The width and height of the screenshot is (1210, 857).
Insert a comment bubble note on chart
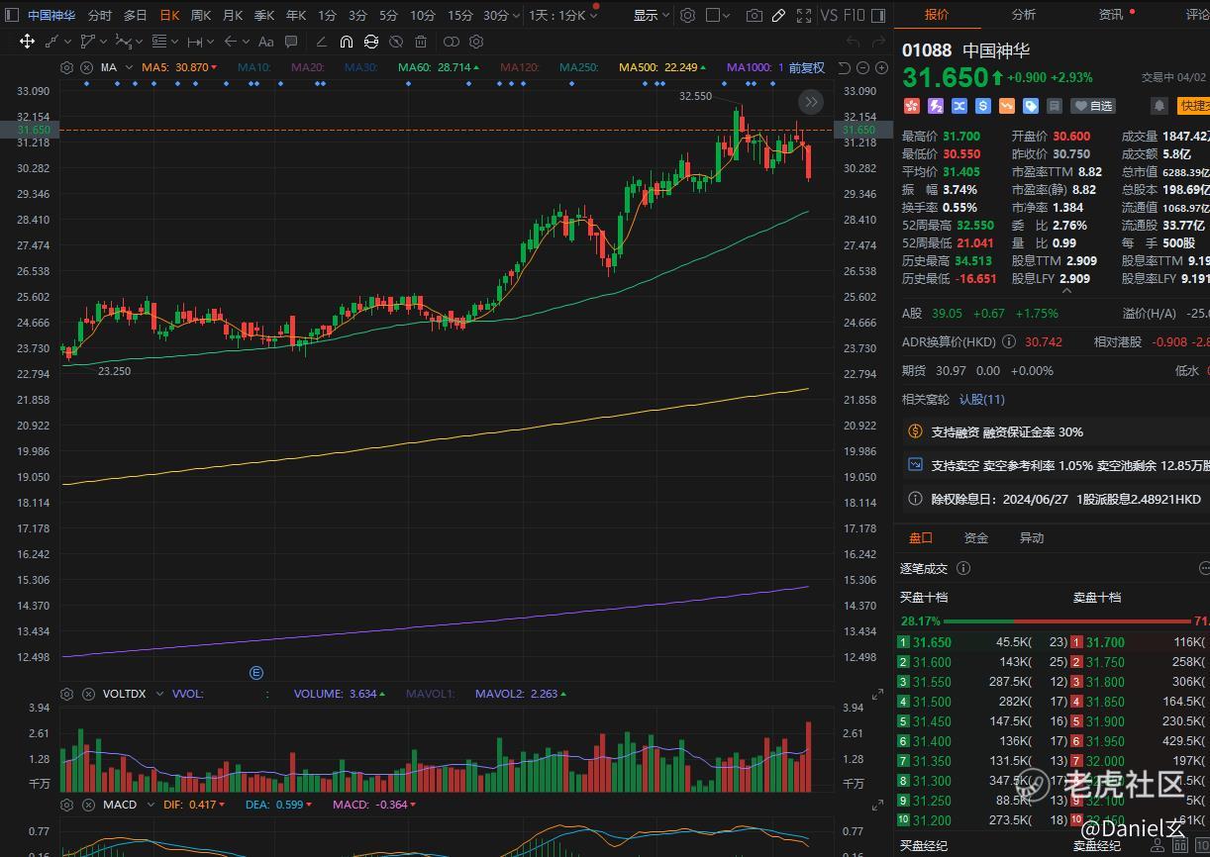click(291, 42)
